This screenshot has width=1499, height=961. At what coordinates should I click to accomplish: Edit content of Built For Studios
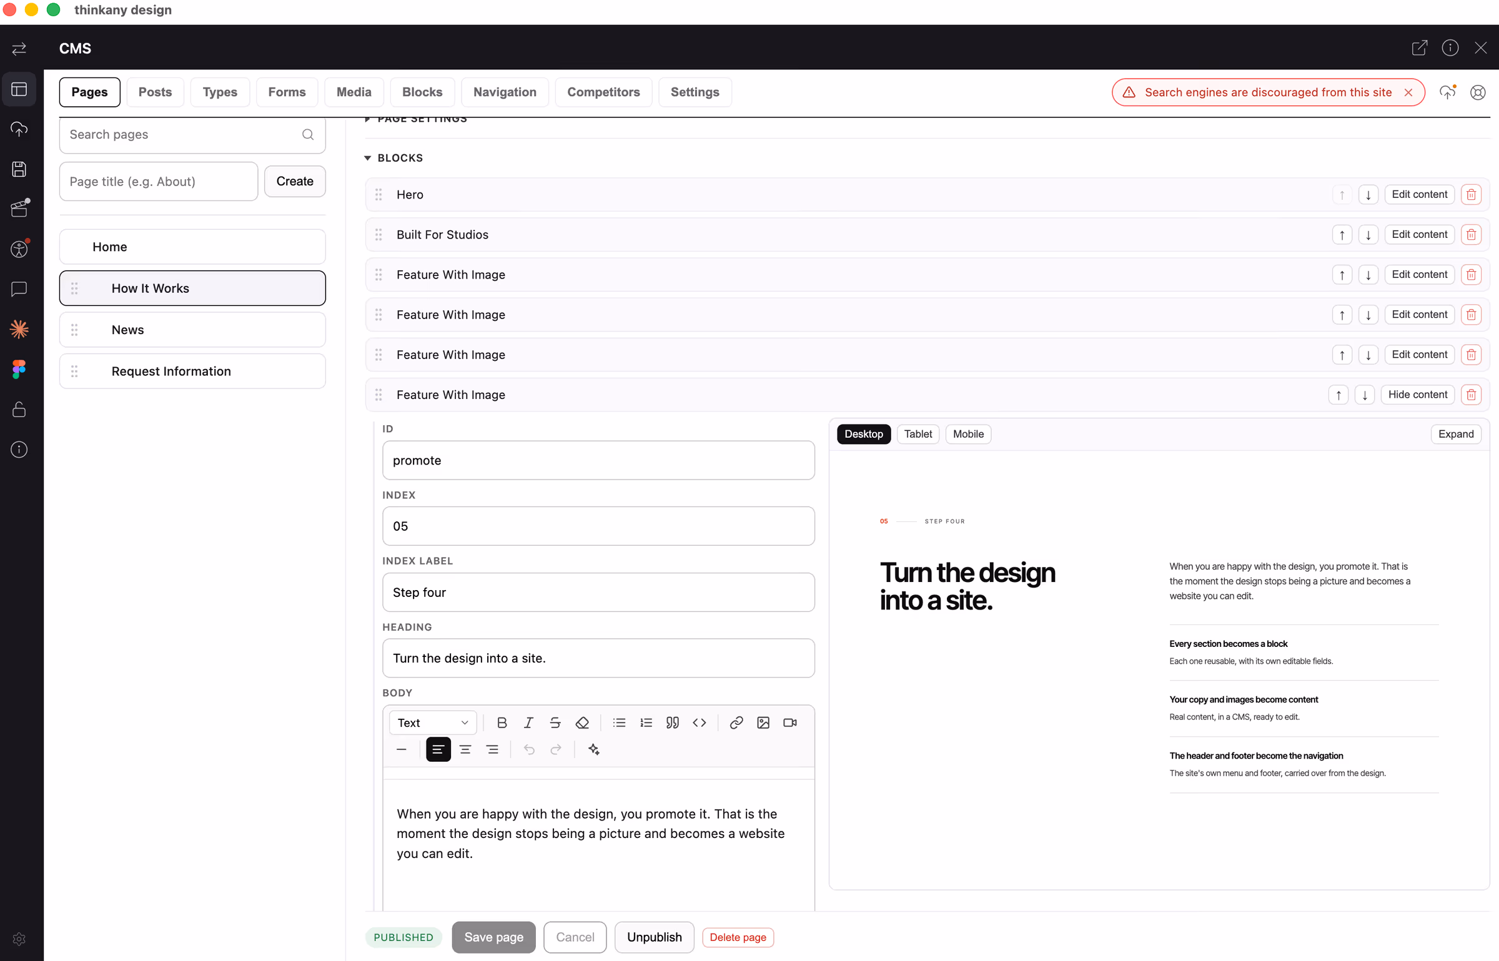1419,235
